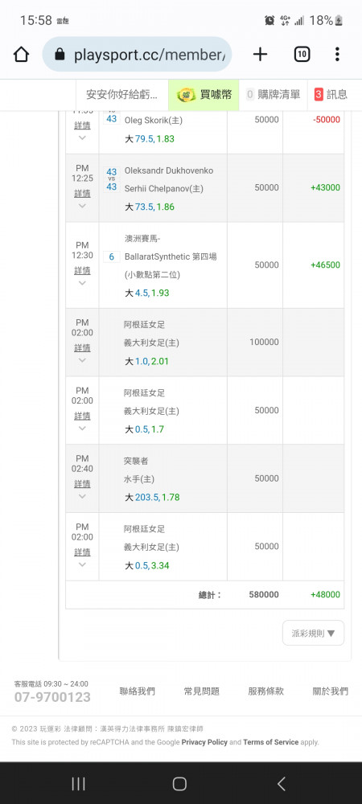Expand chevron under PM 02:40 突襲者 row
362x804 pixels.
82,496
